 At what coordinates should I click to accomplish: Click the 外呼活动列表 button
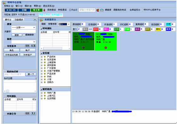click(x=11, y=55)
